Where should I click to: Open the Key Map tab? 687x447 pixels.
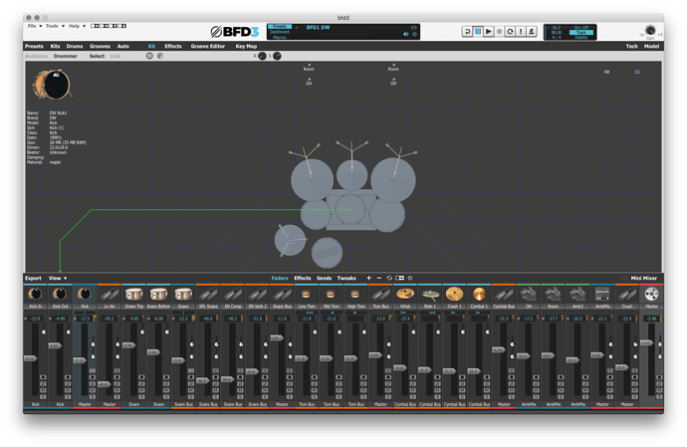click(x=246, y=46)
